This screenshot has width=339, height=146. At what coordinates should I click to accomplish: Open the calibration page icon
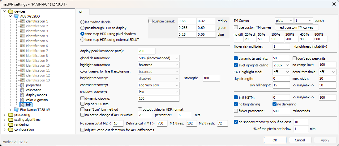[x=22, y=90]
